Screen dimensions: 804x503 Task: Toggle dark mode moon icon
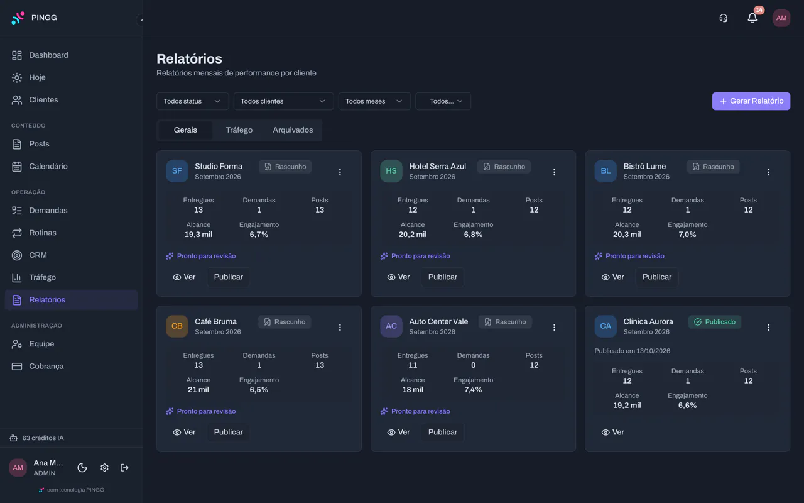pos(82,468)
